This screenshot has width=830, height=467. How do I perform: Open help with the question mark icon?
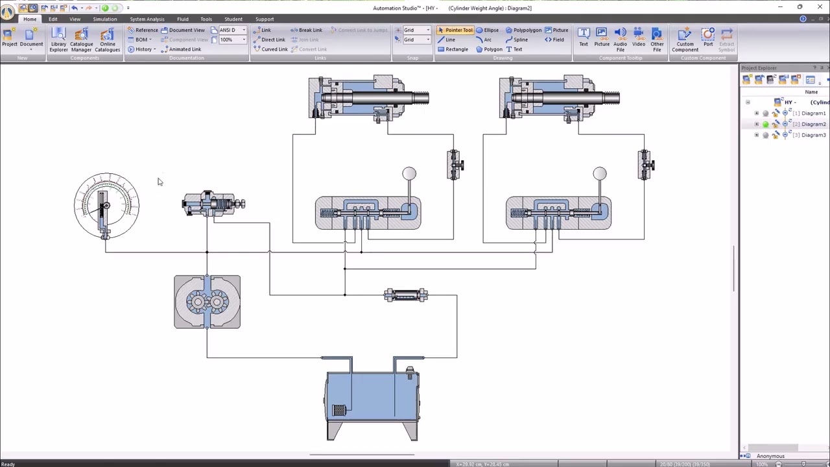tap(803, 19)
